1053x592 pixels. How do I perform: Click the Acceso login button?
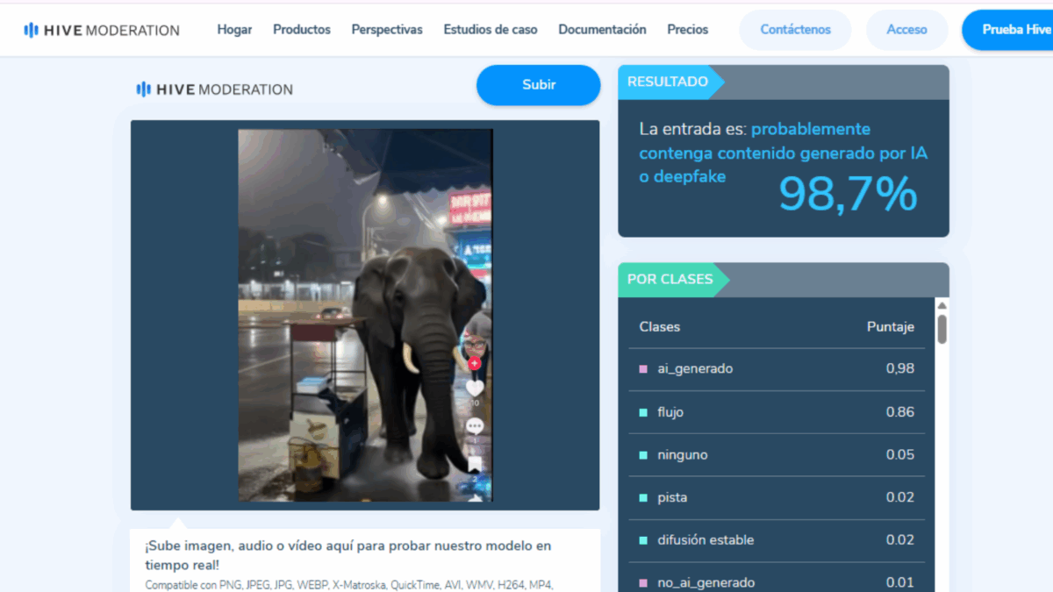coord(906,30)
